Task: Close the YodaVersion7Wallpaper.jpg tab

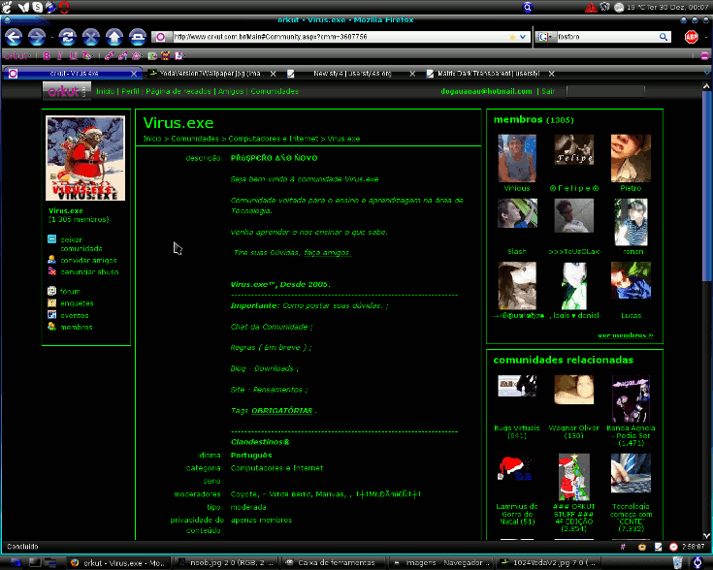Action: tap(273, 73)
